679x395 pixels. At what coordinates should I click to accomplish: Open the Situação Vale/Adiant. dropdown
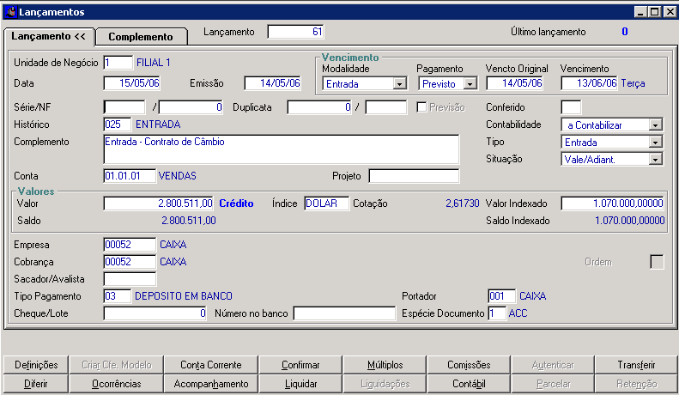[656, 160]
